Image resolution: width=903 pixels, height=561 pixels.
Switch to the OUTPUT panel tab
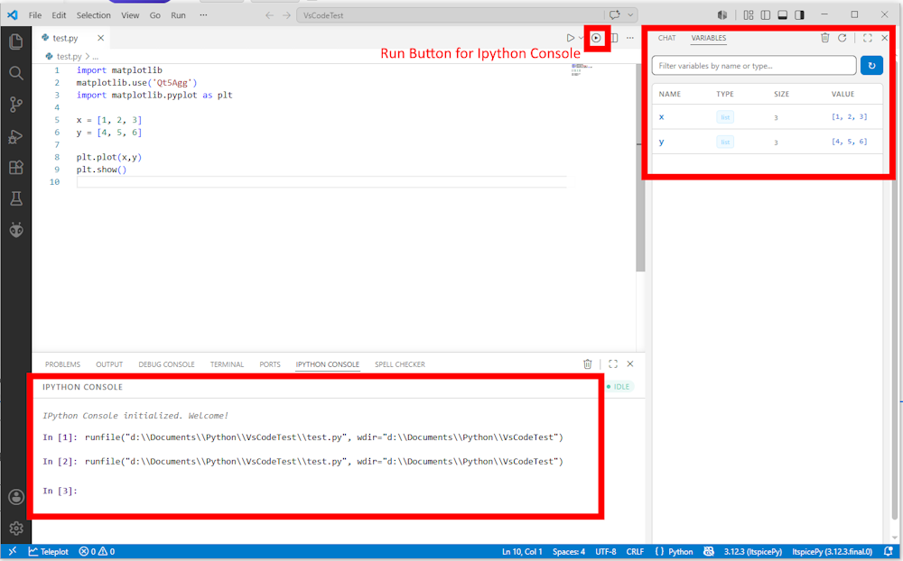click(x=109, y=364)
